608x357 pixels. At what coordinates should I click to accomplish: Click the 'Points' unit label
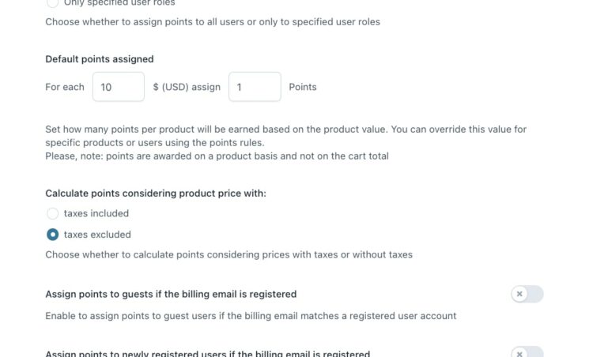click(303, 87)
